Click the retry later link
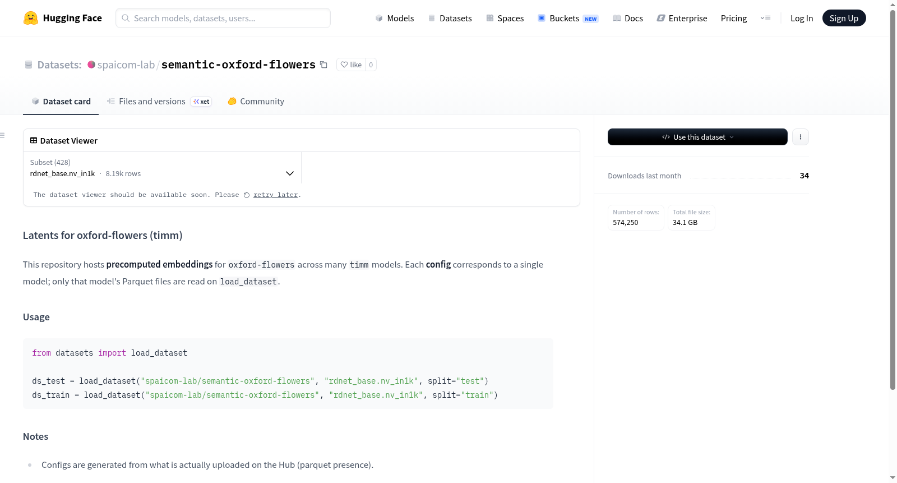 (x=275, y=195)
